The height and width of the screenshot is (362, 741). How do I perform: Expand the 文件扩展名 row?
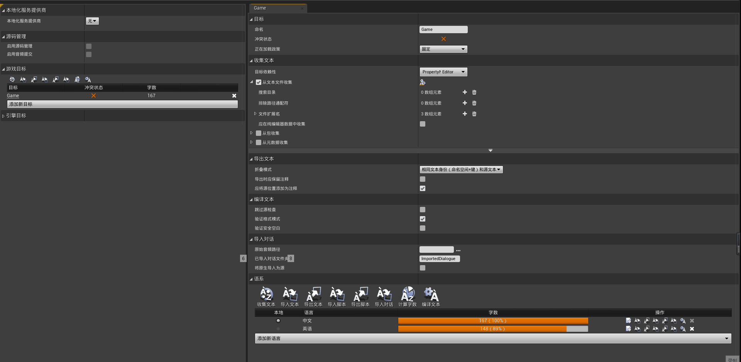(255, 113)
